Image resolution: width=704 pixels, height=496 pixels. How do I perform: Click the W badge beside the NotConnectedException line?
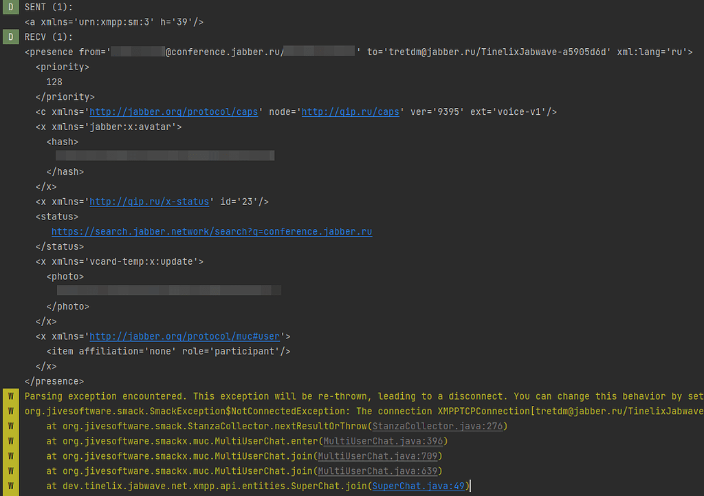(x=10, y=411)
